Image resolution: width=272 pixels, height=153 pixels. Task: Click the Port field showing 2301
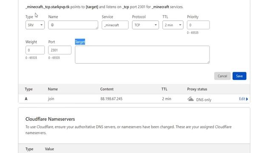pos(59,50)
